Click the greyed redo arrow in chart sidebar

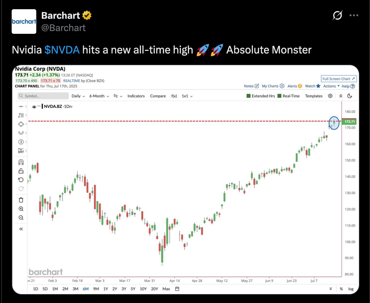21,189
